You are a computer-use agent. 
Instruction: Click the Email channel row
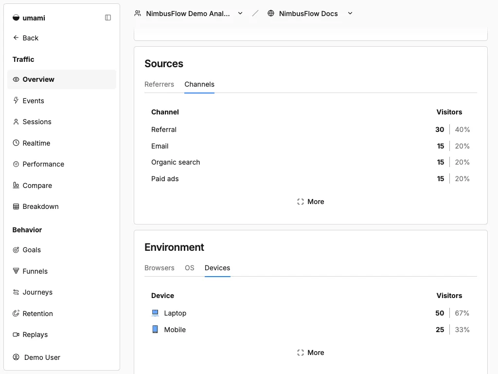click(x=311, y=146)
